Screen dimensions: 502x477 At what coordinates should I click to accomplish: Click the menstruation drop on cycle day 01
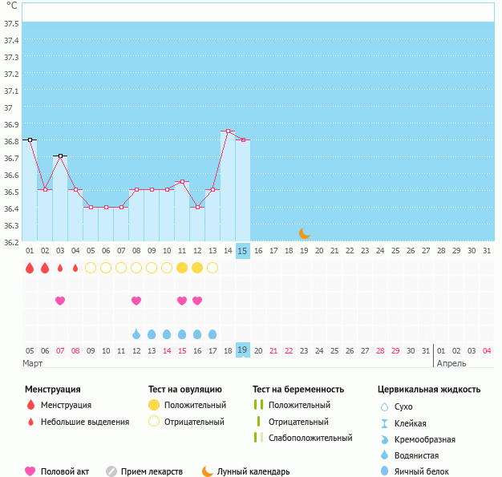pos(30,268)
